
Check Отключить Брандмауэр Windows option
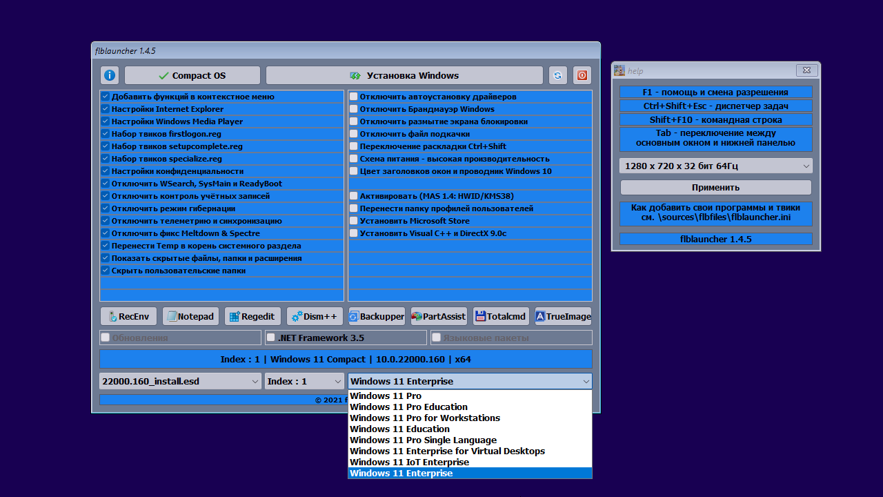pyautogui.click(x=354, y=109)
